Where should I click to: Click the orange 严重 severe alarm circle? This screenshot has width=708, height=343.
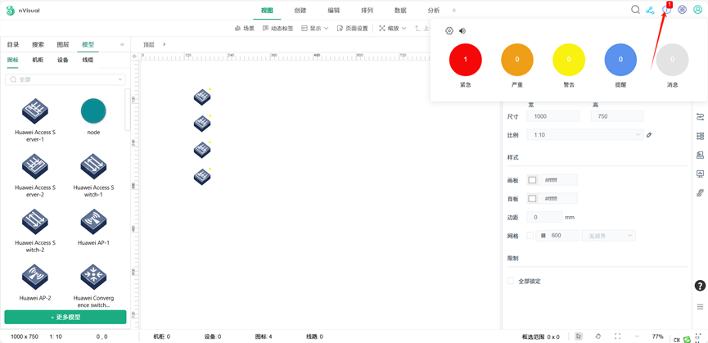(x=517, y=60)
